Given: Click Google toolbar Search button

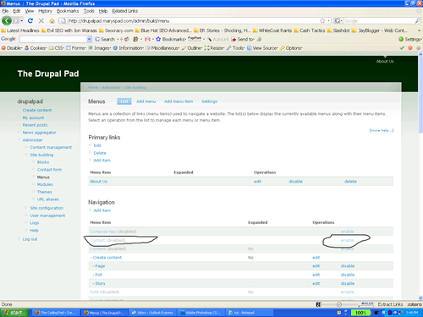Looking at the screenshot, I should click(105, 39).
